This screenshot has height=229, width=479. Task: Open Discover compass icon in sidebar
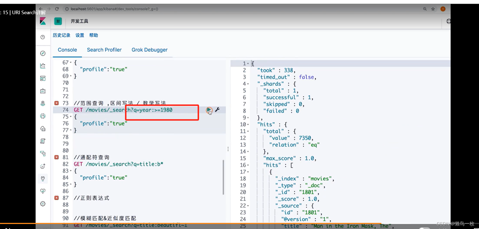point(43,53)
